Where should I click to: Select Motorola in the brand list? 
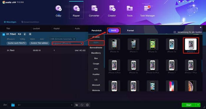click(x=96, y=90)
